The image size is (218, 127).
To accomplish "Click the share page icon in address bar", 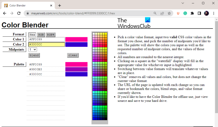I will coord(162,13).
